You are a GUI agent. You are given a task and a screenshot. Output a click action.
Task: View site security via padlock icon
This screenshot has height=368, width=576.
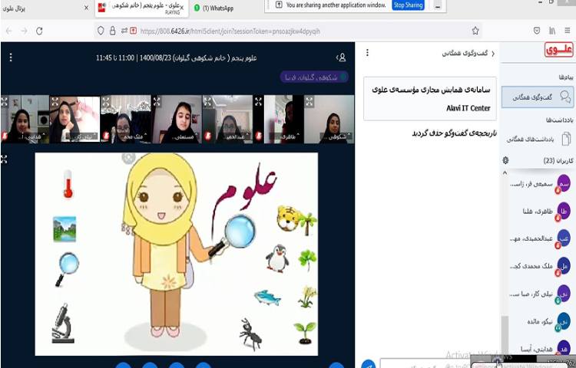coord(112,31)
